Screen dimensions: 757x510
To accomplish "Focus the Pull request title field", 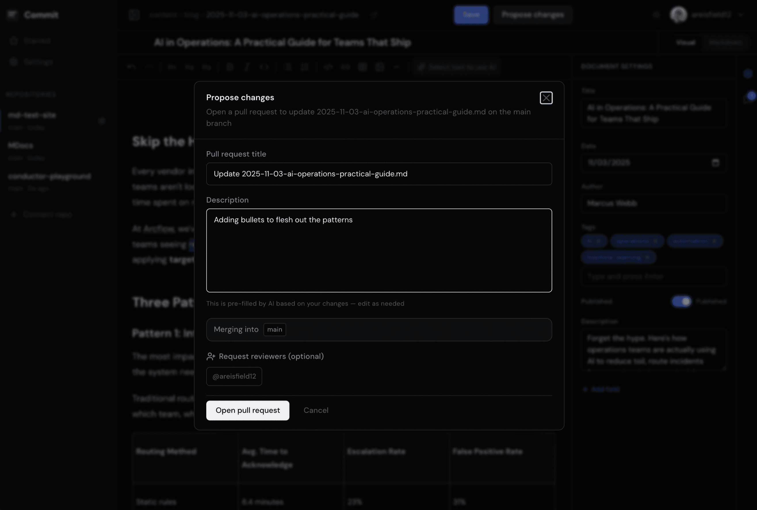I will 379,174.
